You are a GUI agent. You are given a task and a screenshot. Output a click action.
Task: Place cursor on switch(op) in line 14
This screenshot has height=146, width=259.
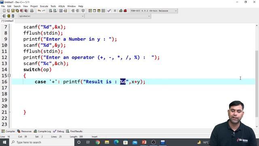(x=37, y=69)
